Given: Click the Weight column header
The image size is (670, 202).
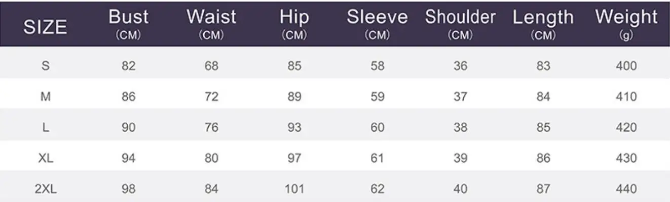Looking at the screenshot, I should pos(626,18).
